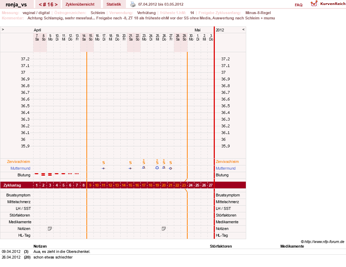Click the printer icon beside the date range
This screenshot has width=346, height=267.
click(133, 4)
